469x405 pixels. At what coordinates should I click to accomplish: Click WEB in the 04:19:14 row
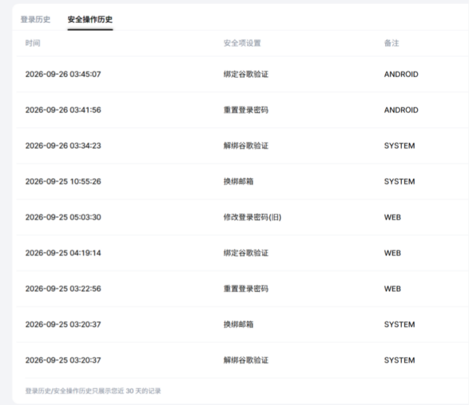click(392, 253)
